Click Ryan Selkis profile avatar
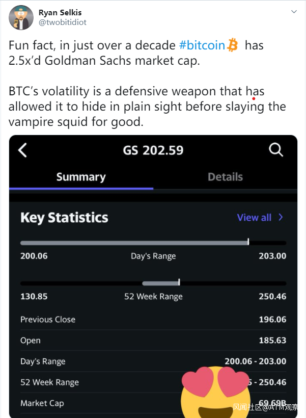This screenshot has height=418, width=306. 21,18
